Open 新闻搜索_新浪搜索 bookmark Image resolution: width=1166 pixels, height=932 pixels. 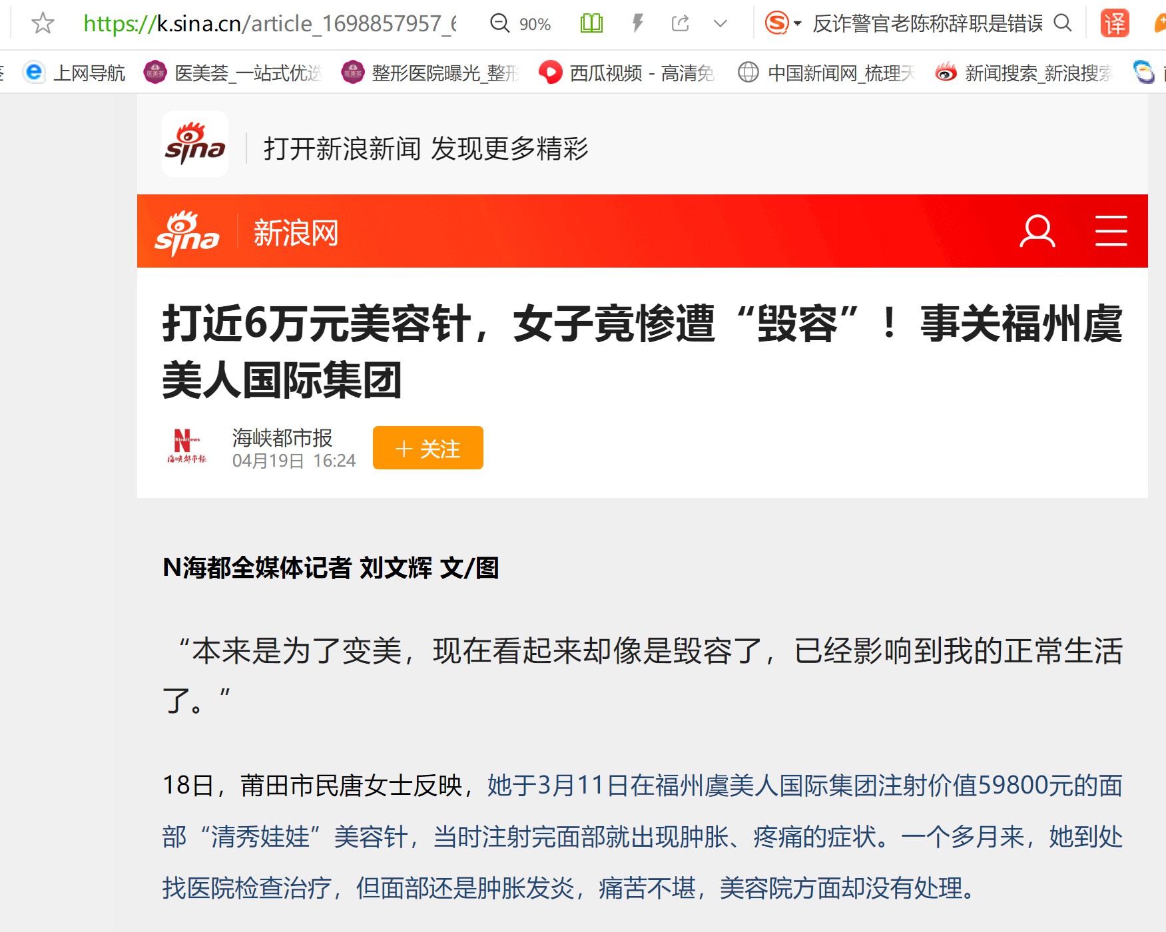pos(1024,73)
